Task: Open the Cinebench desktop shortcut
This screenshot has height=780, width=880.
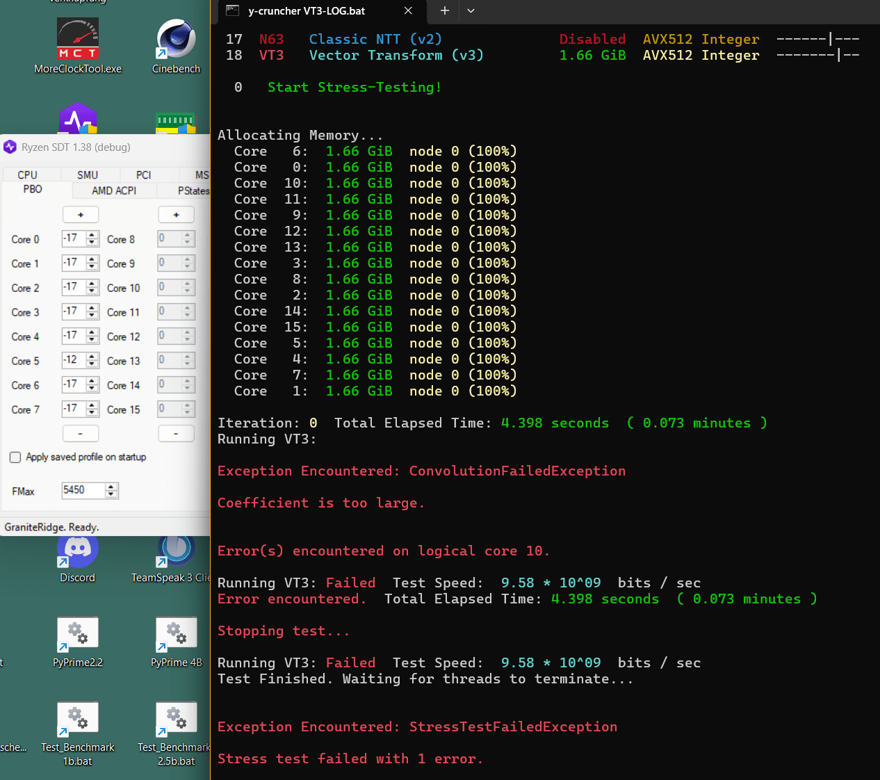Action: pyautogui.click(x=176, y=46)
